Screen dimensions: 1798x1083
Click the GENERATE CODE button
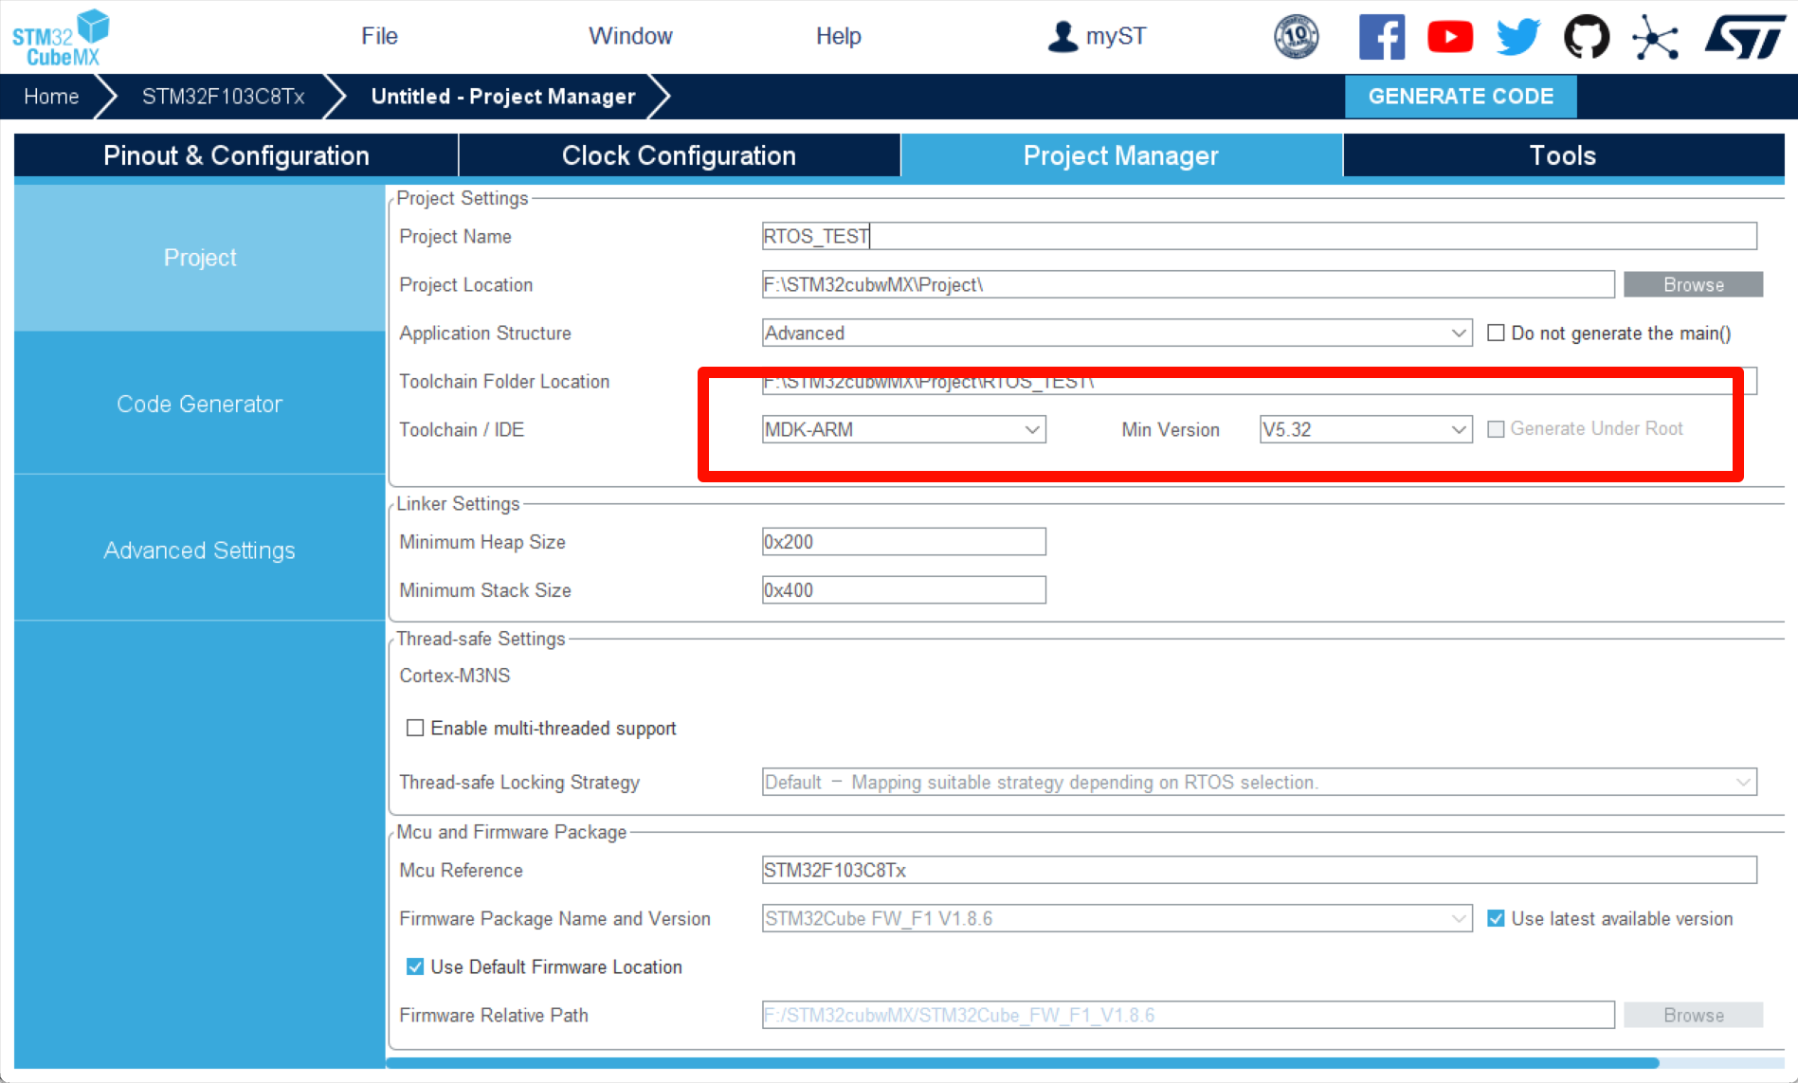1461,97
